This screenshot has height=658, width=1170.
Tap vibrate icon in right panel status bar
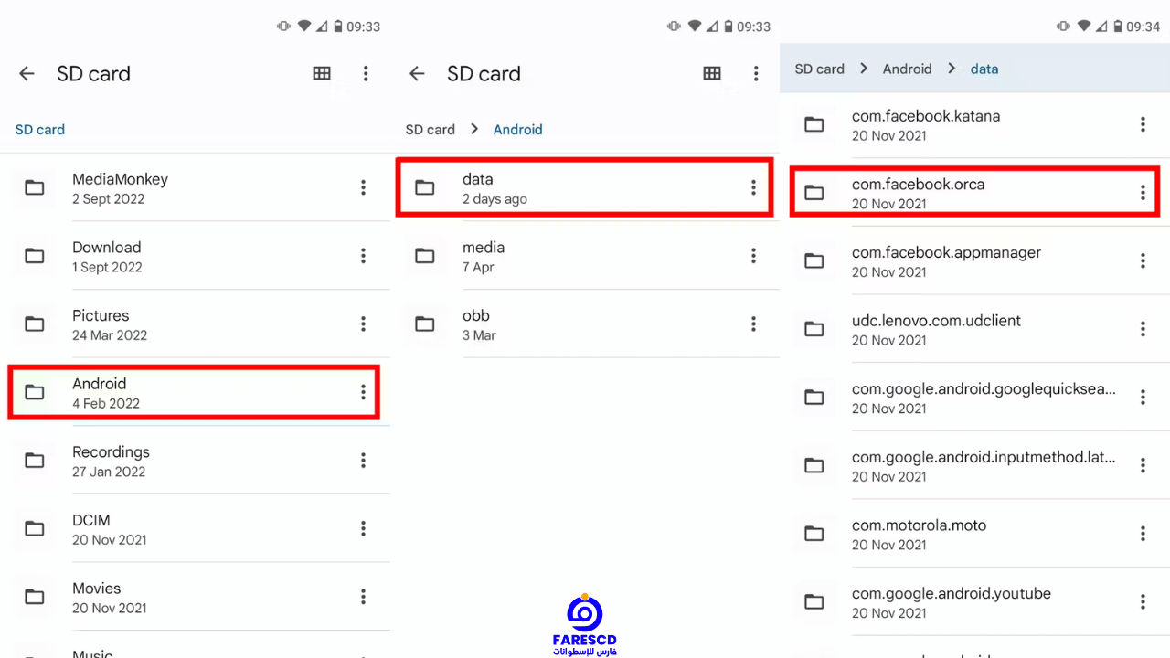pos(1064,27)
